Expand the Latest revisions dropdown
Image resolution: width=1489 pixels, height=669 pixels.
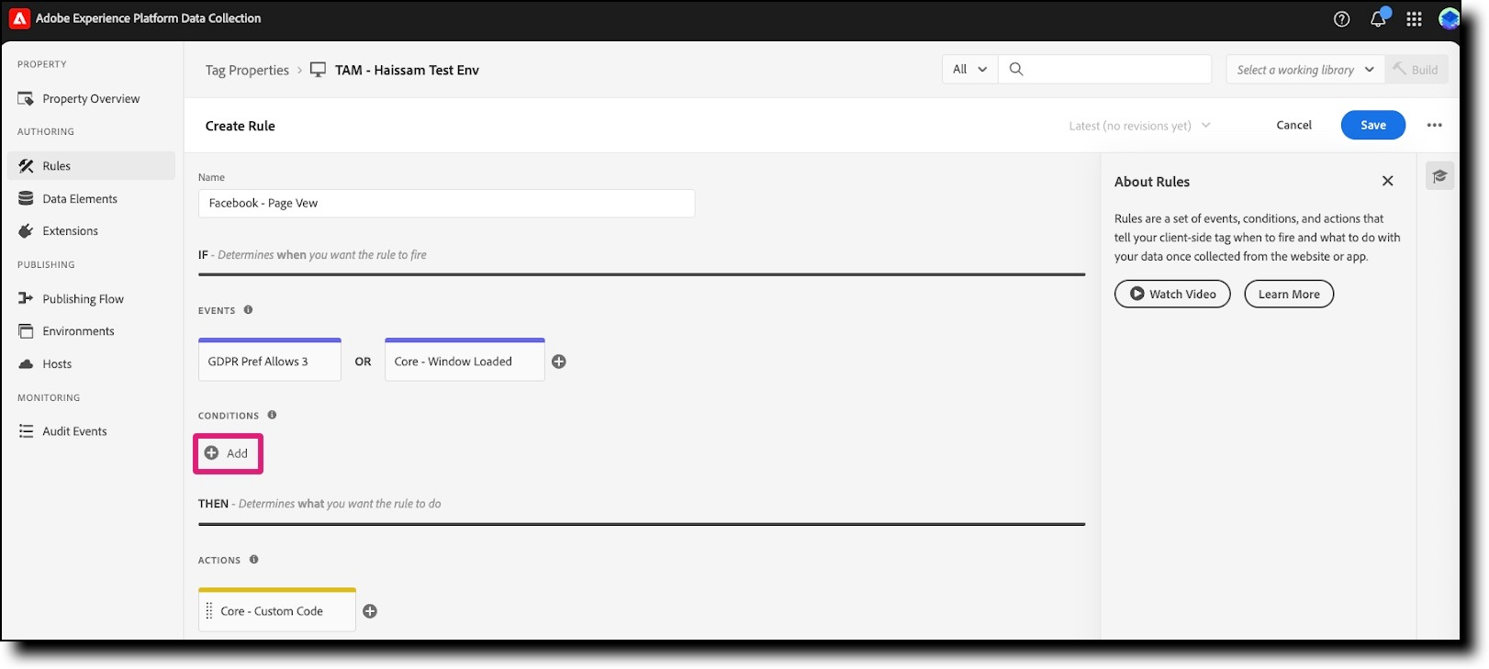click(x=1139, y=126)
